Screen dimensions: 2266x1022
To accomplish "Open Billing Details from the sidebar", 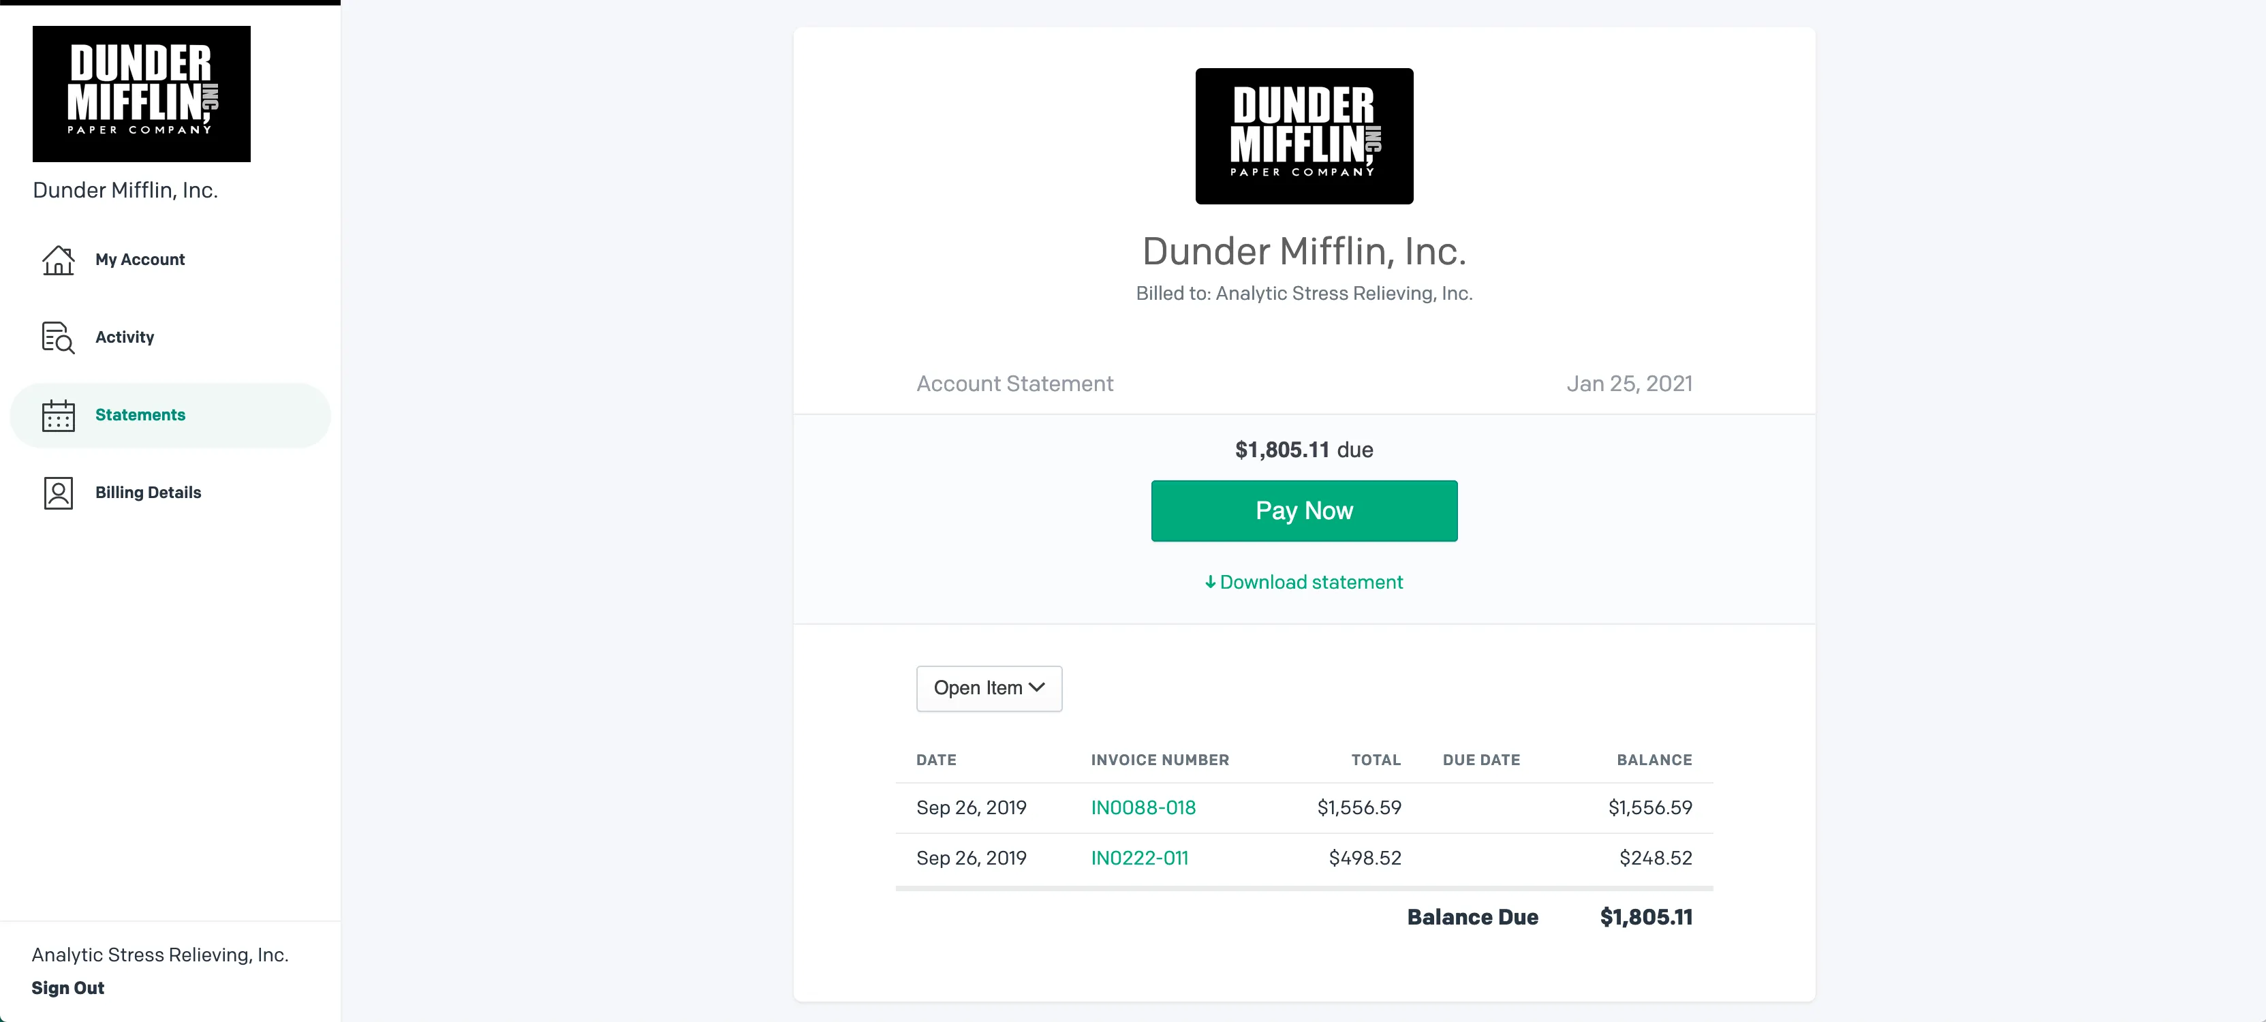I will (x=170, y=493).
